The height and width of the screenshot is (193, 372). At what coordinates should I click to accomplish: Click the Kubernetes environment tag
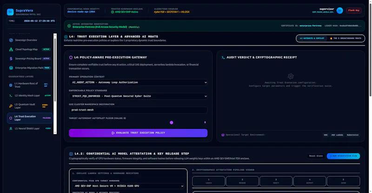352,135
